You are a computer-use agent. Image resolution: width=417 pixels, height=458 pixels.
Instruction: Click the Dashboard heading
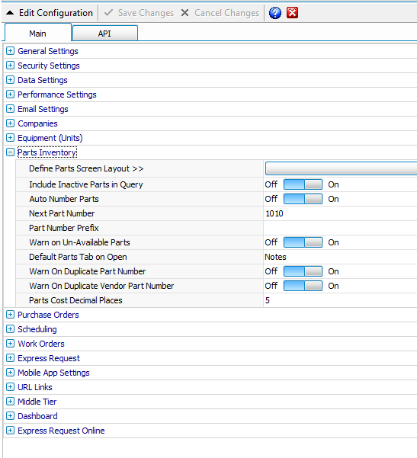click(x=37, y=416)
